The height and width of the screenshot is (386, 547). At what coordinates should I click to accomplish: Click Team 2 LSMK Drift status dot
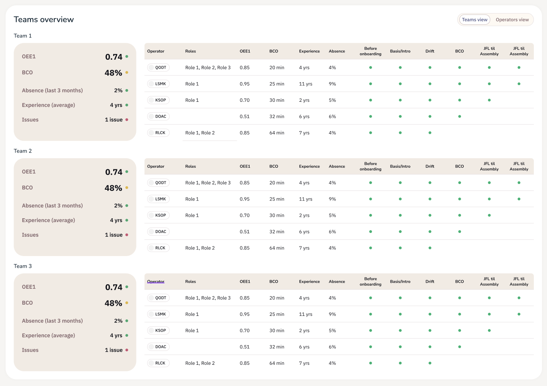click(x=430, y=199)
